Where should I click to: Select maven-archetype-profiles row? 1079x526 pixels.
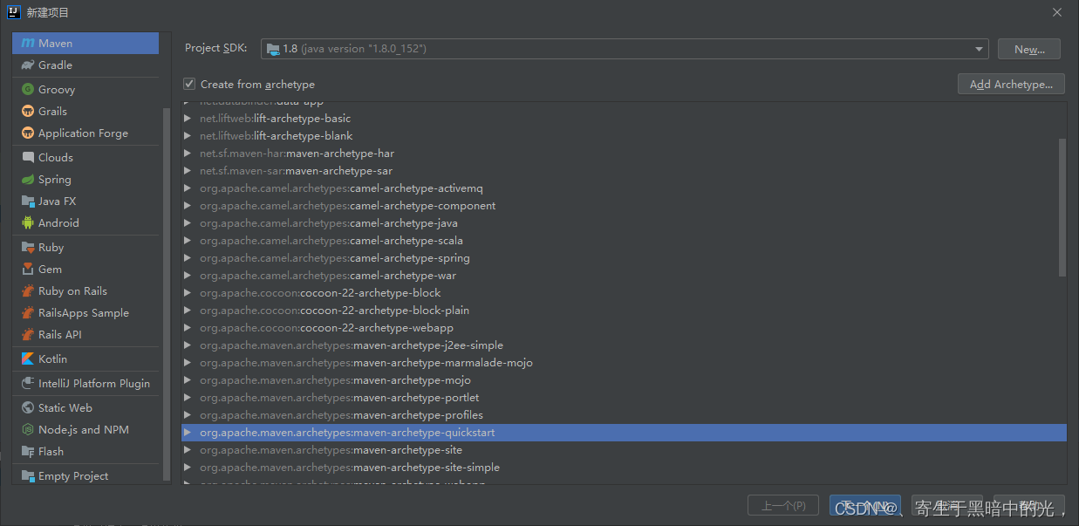pyautogui.click(x=624, y=415)
